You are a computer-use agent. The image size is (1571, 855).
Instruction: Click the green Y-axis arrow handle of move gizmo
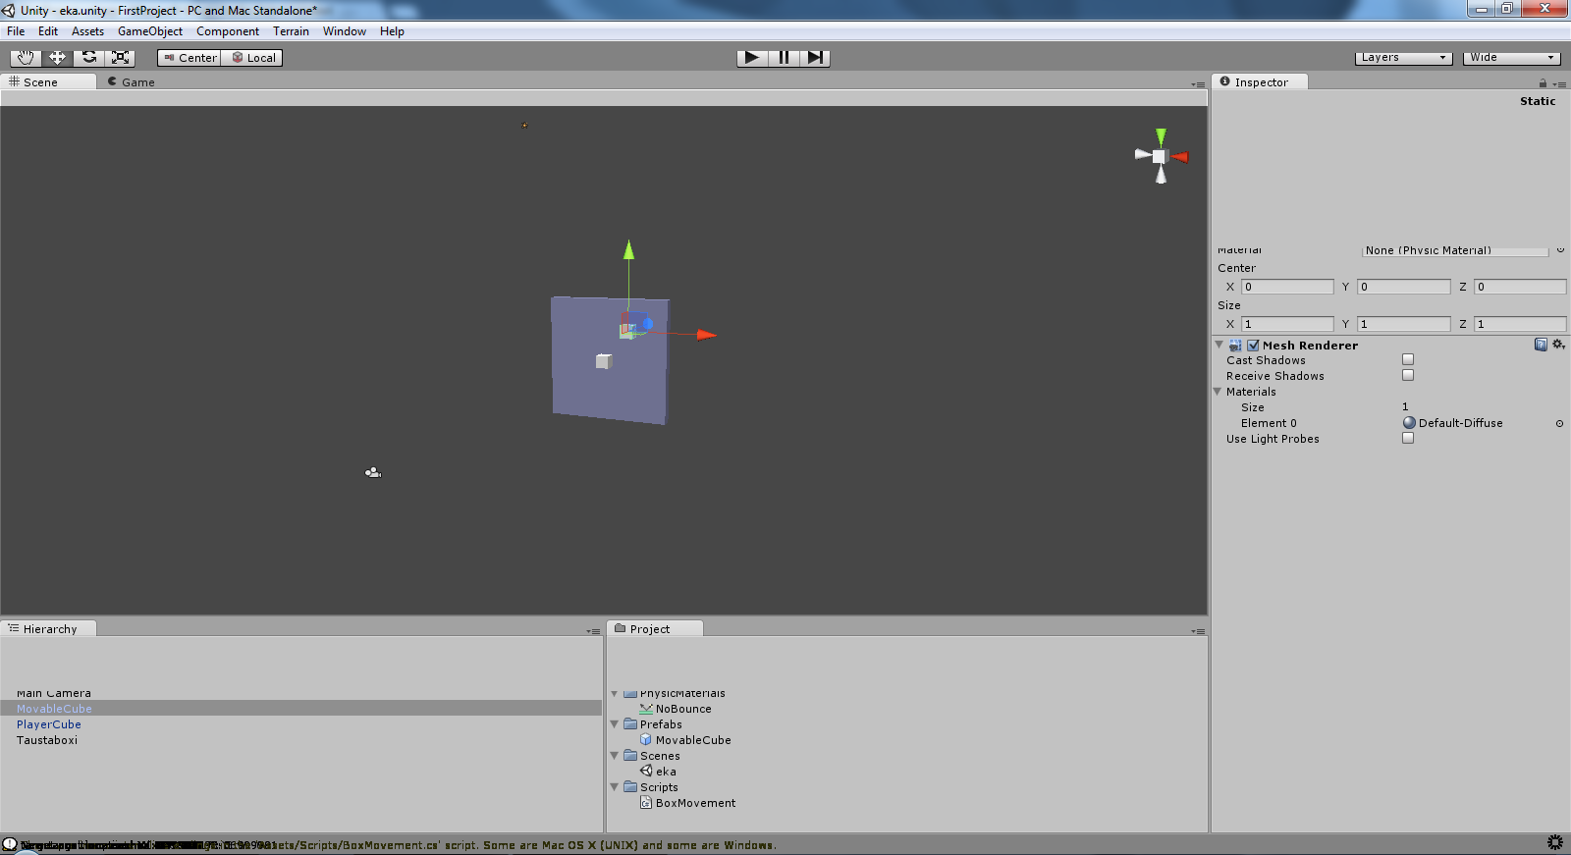628,250
